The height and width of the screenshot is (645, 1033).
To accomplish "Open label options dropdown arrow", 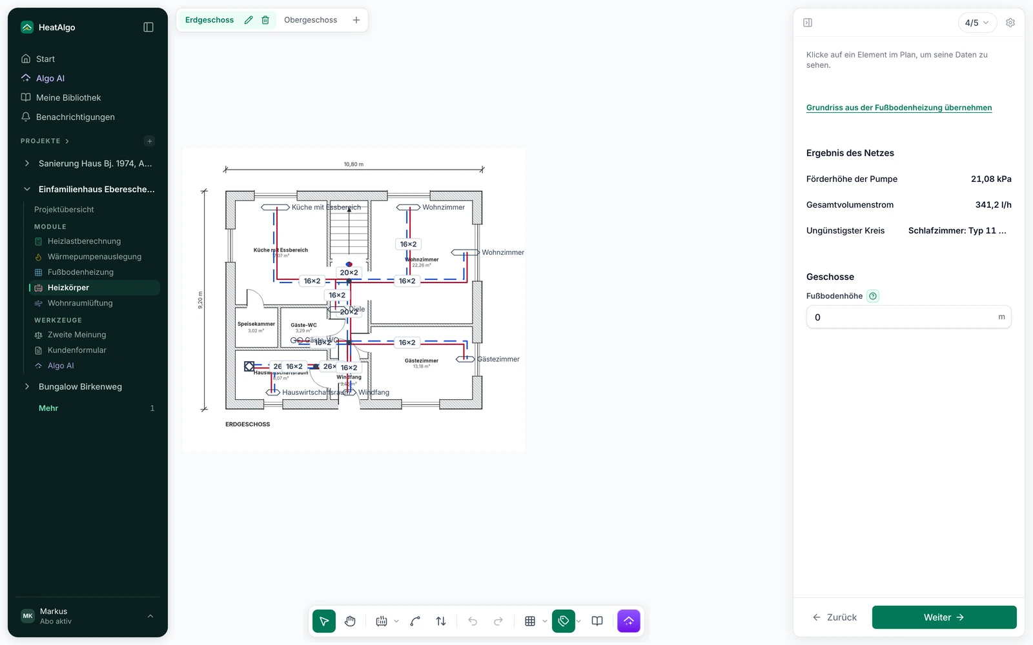I will pyautogui.click(x=578, y=621).
